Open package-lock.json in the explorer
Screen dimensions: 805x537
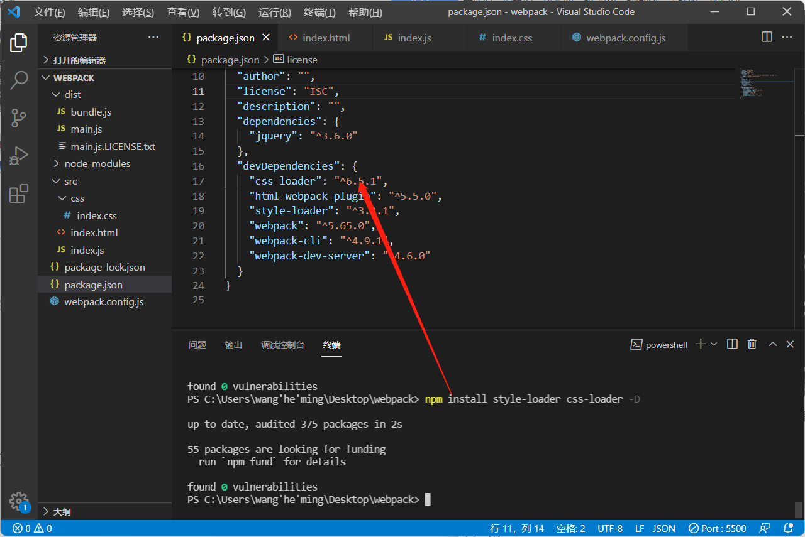click(104, 267)
